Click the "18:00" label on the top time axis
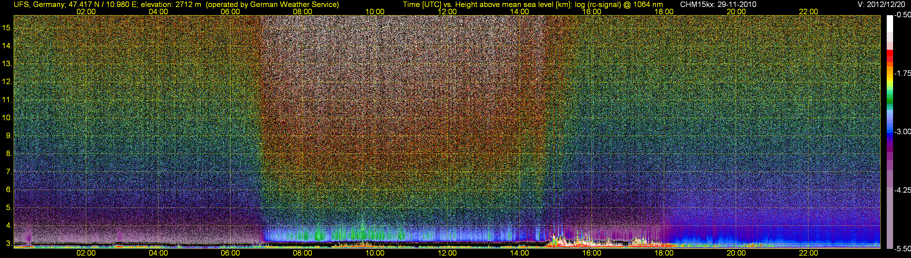 click(x=664, y=12)
